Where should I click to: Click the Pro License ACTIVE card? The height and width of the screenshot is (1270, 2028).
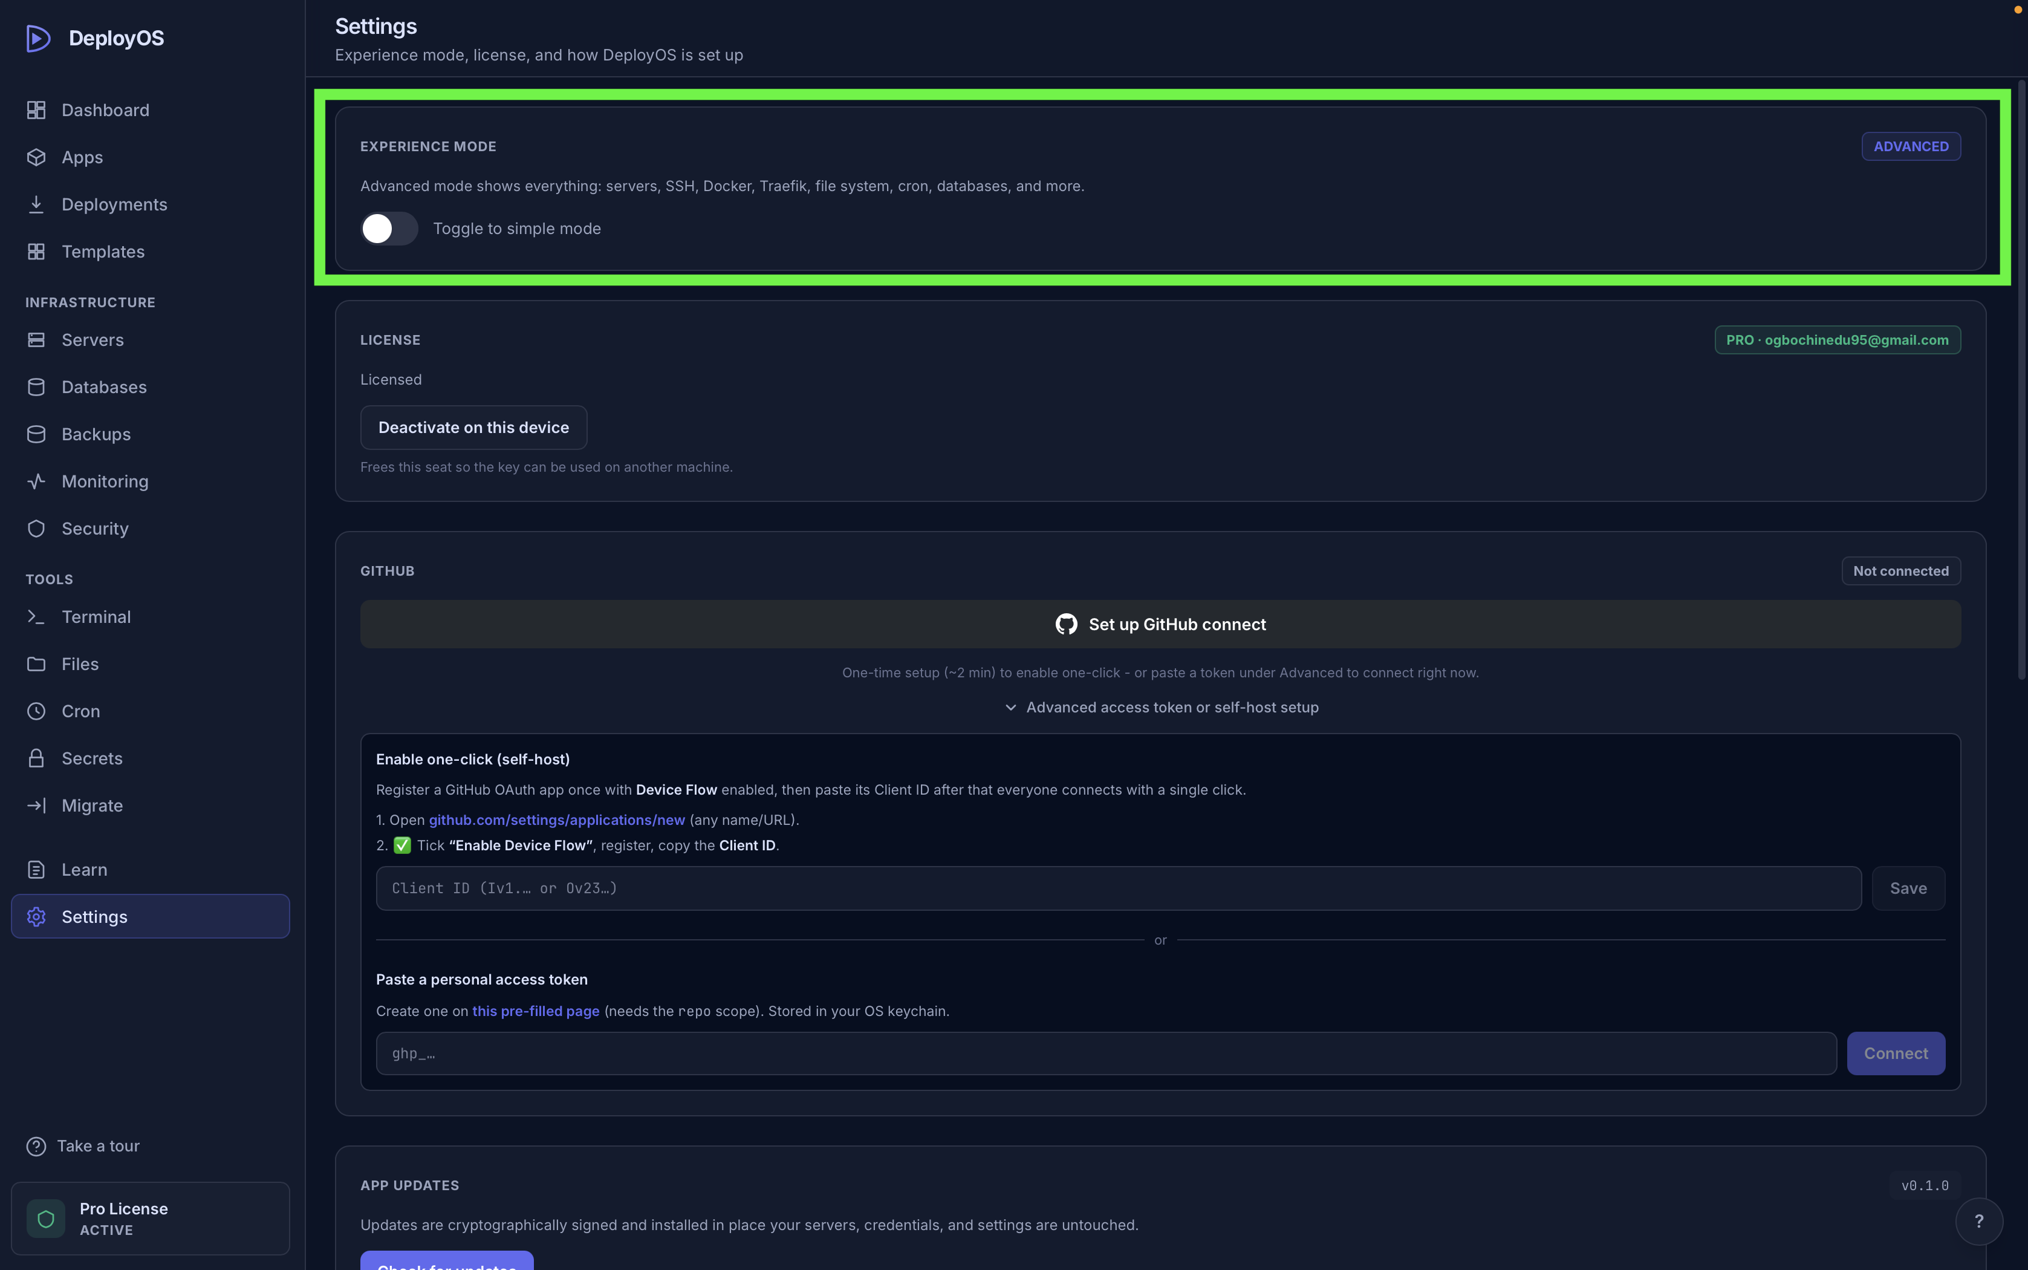(x=151, y=1218)
